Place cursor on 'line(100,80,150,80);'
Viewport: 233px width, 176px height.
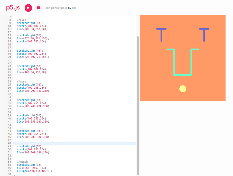coord(32,29)
